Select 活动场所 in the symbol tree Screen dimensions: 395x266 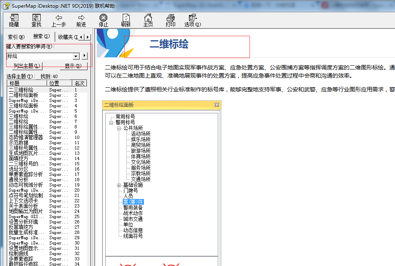[141, 134]
